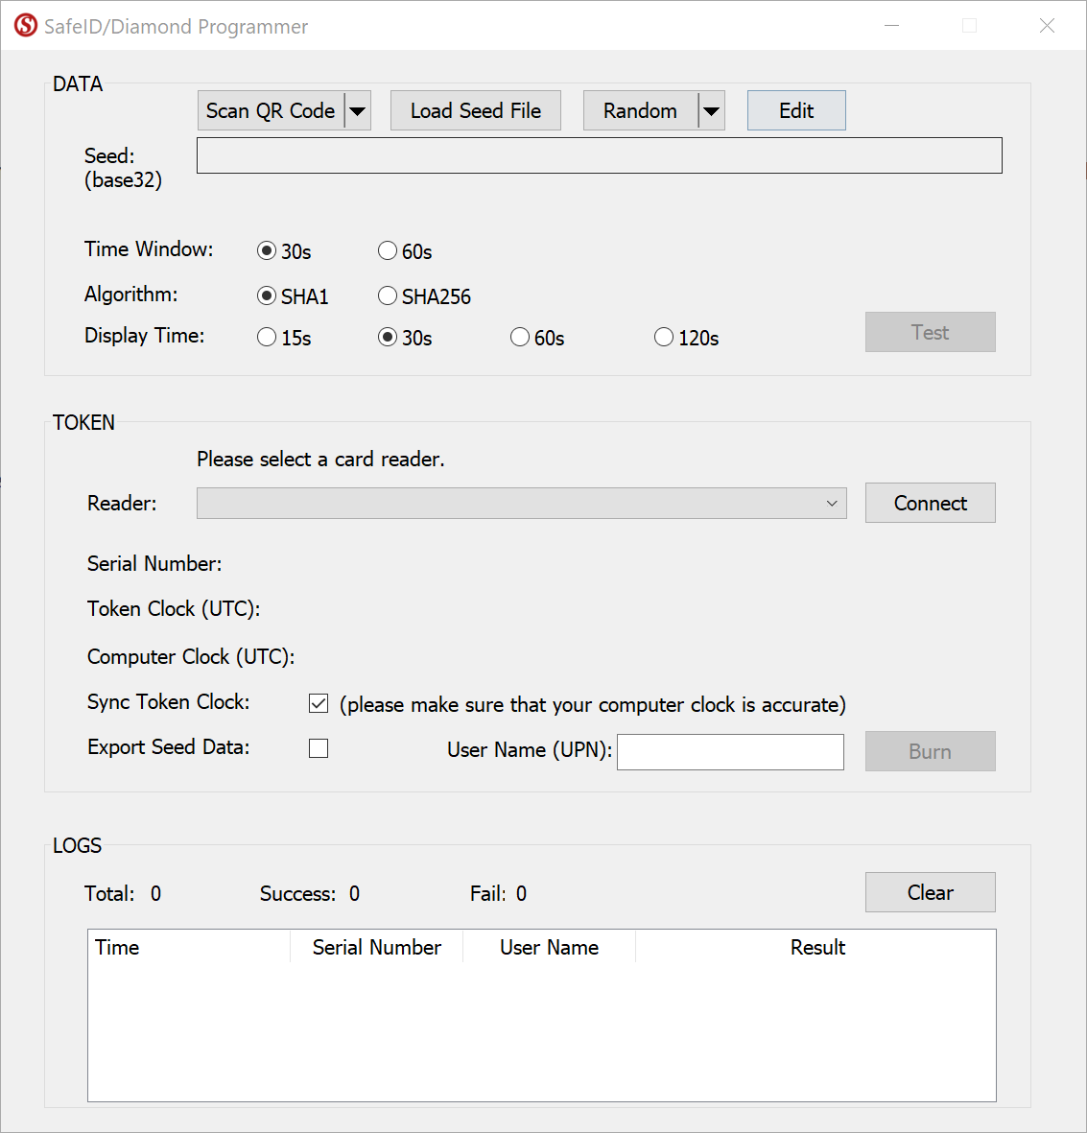Open the Scan QR Code dropdown arrow
Image resolution: width=1087 pixels, height=1133 pixels.
point(358,111)
